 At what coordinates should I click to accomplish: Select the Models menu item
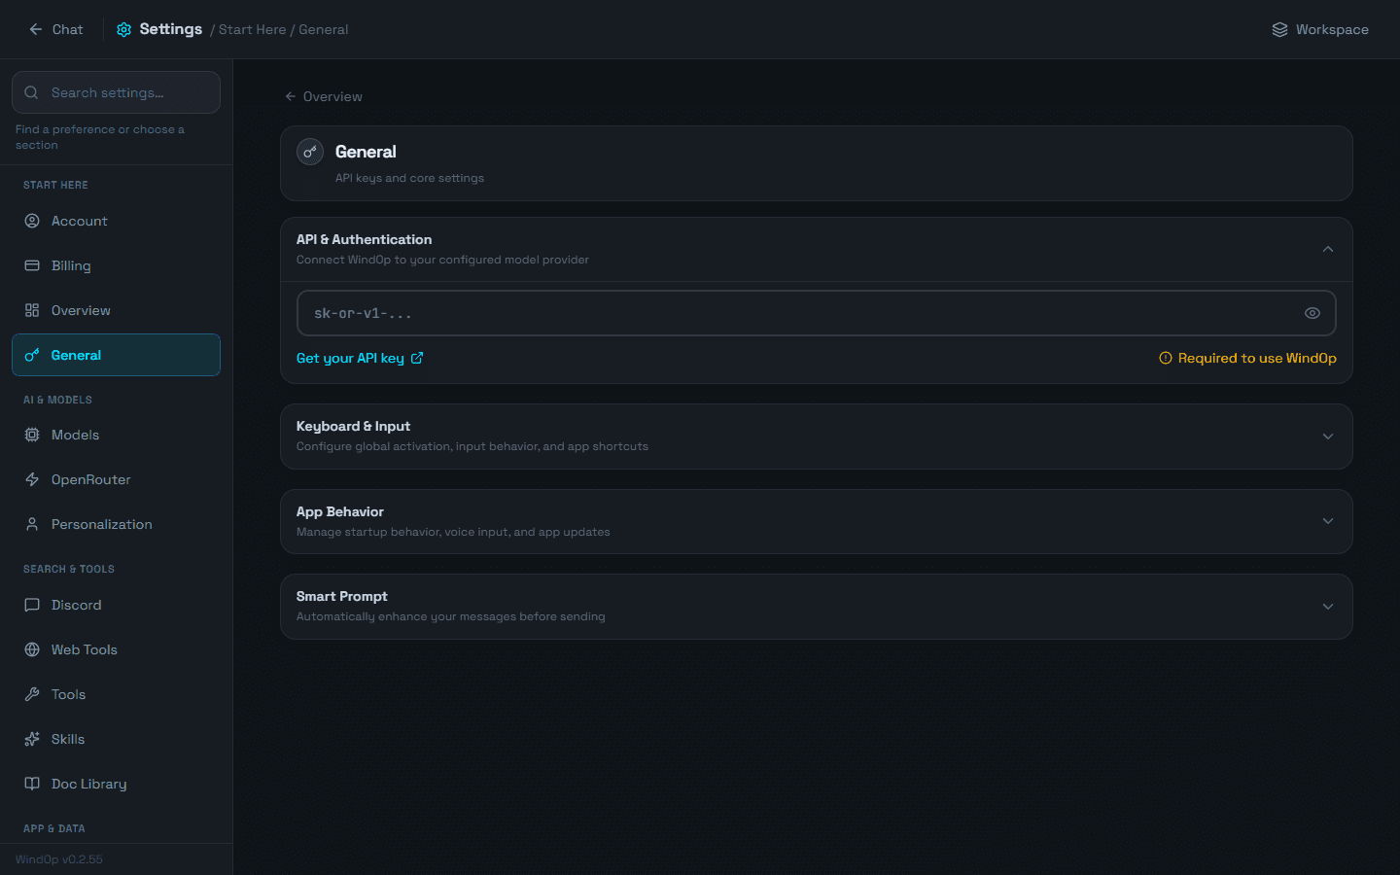(116, 435)
